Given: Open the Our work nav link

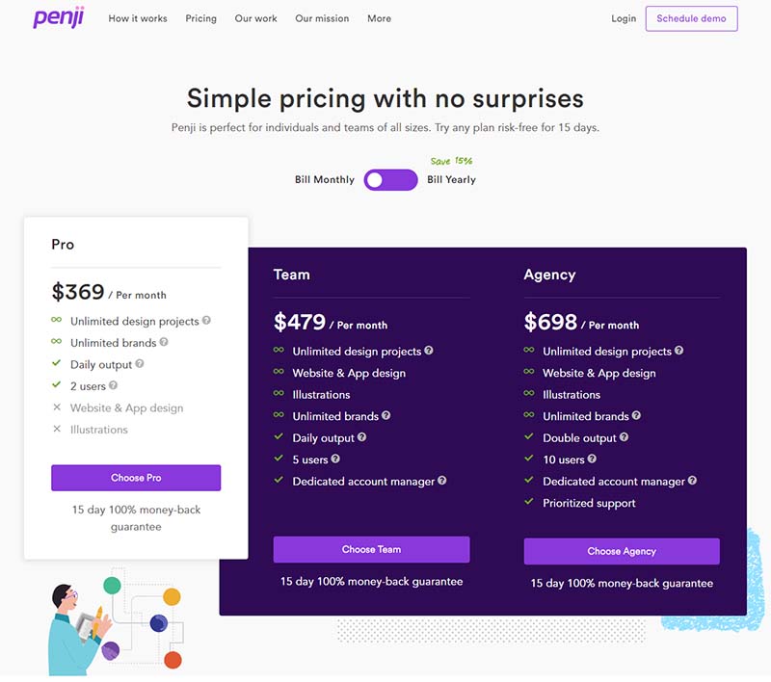Looking at the screenshot, I should (x=255, y=18).
